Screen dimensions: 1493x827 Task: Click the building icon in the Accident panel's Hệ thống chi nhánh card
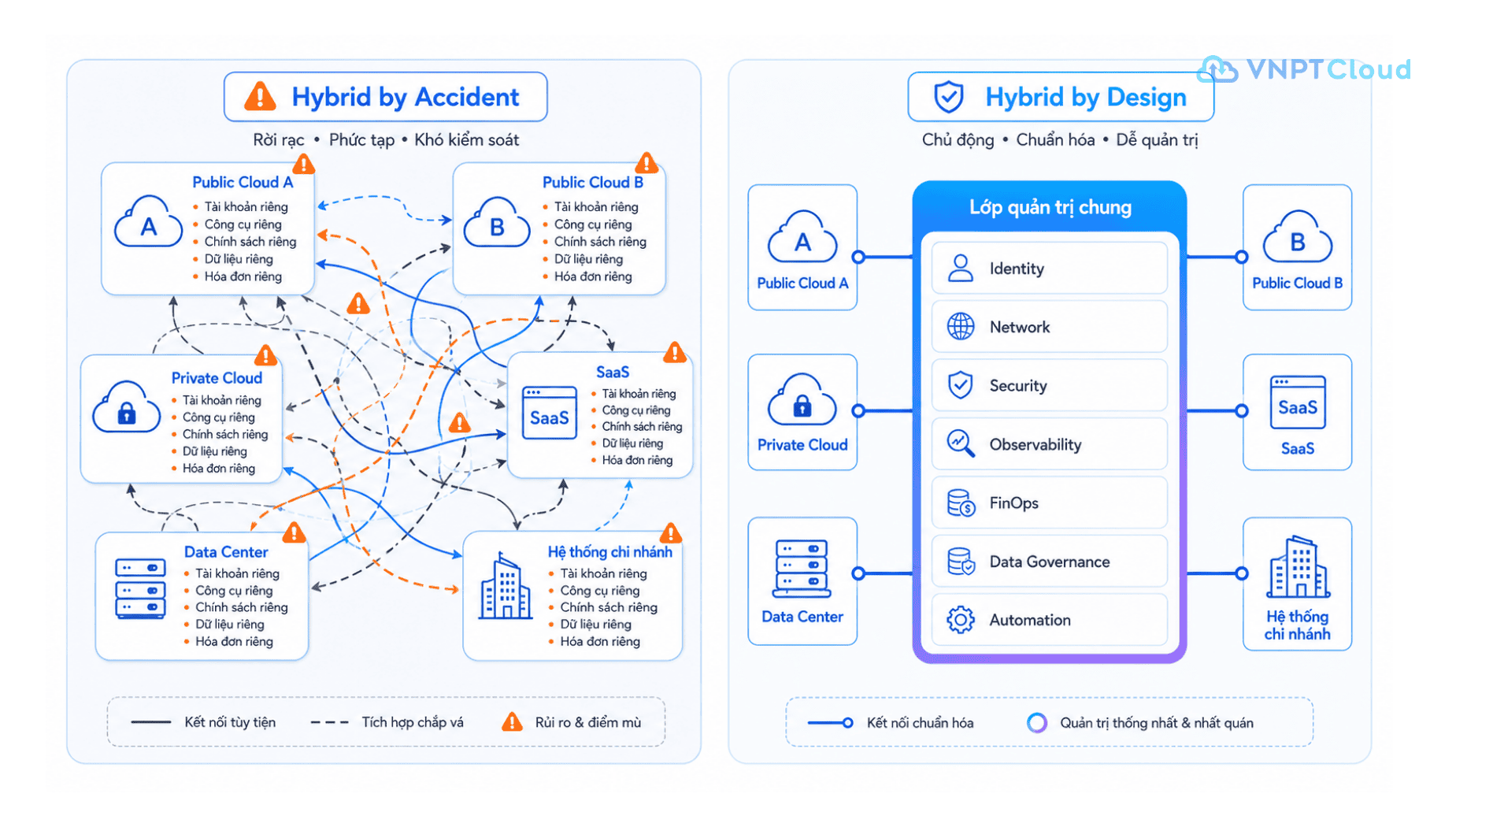506,587
